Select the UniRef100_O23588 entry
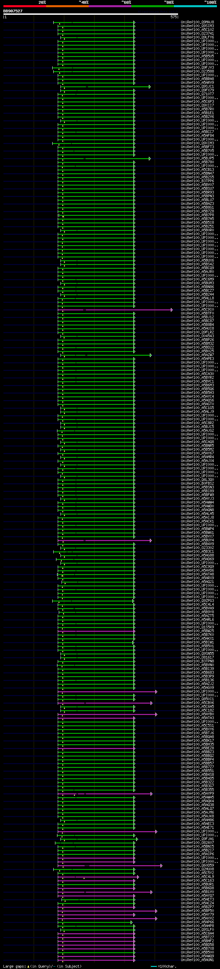This screenshot has height=969, width=220. [197, 71]
